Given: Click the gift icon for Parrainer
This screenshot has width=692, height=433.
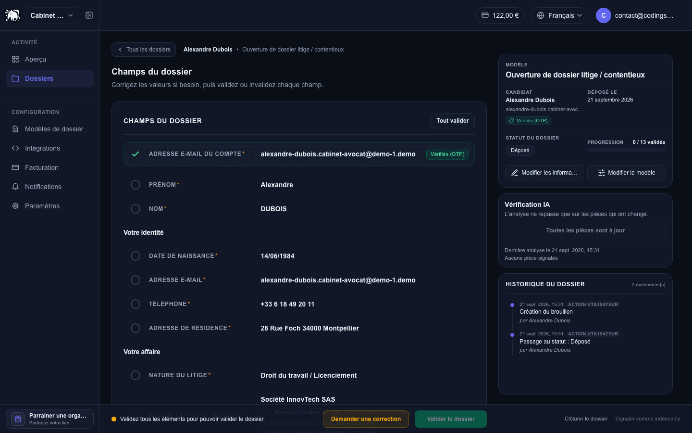Looking at the screenshot, I should (x=18, y=419).
